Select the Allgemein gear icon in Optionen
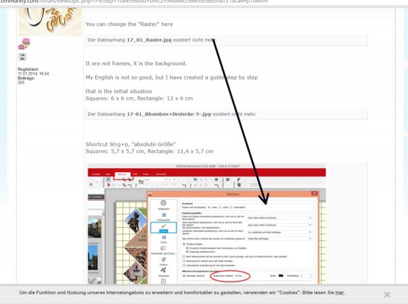Viewport: 408px width, 304px height. [x=163, y=203]
